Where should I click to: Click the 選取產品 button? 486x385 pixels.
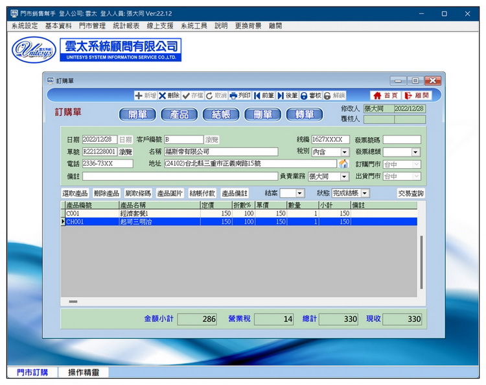pos(75,193)
